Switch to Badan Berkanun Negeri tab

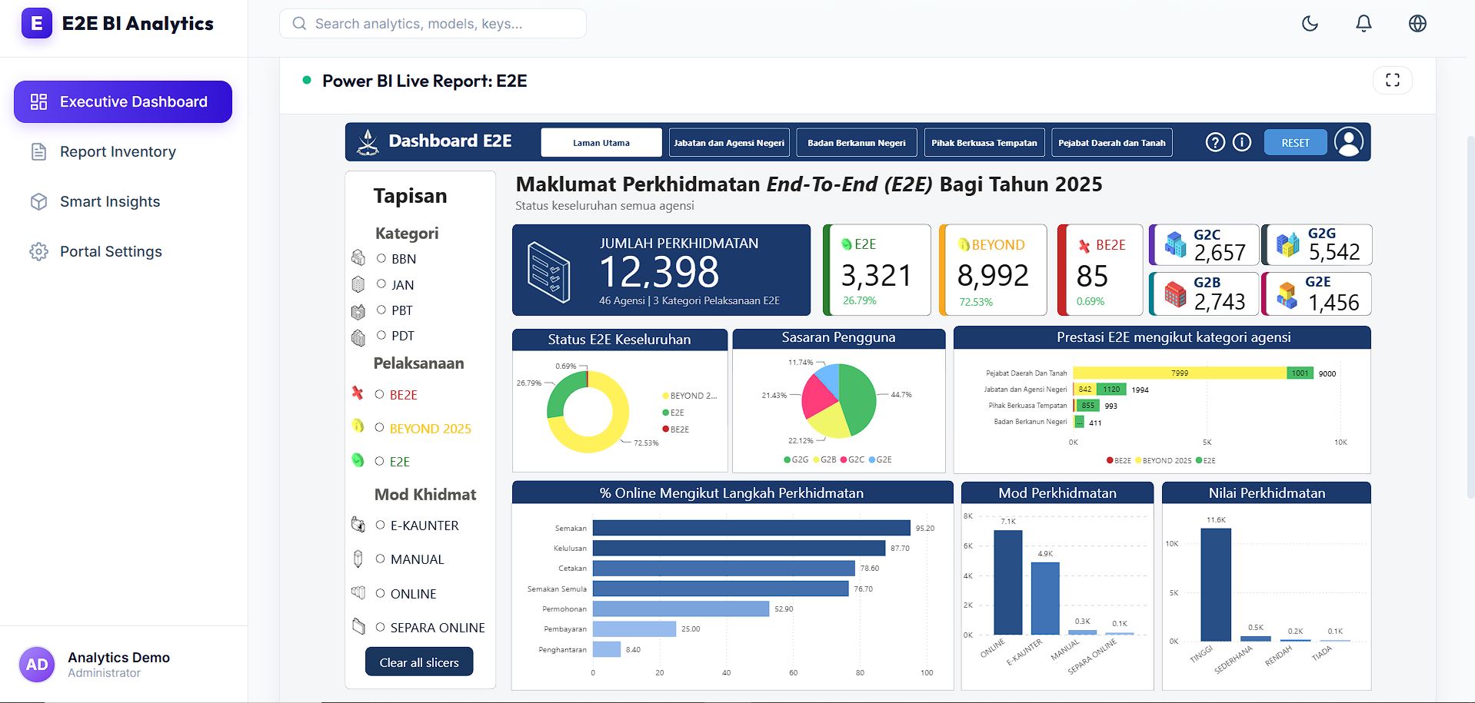857,142
